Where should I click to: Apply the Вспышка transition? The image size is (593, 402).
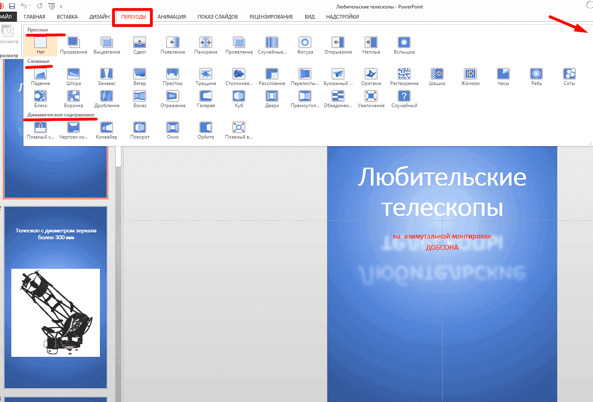404,45
